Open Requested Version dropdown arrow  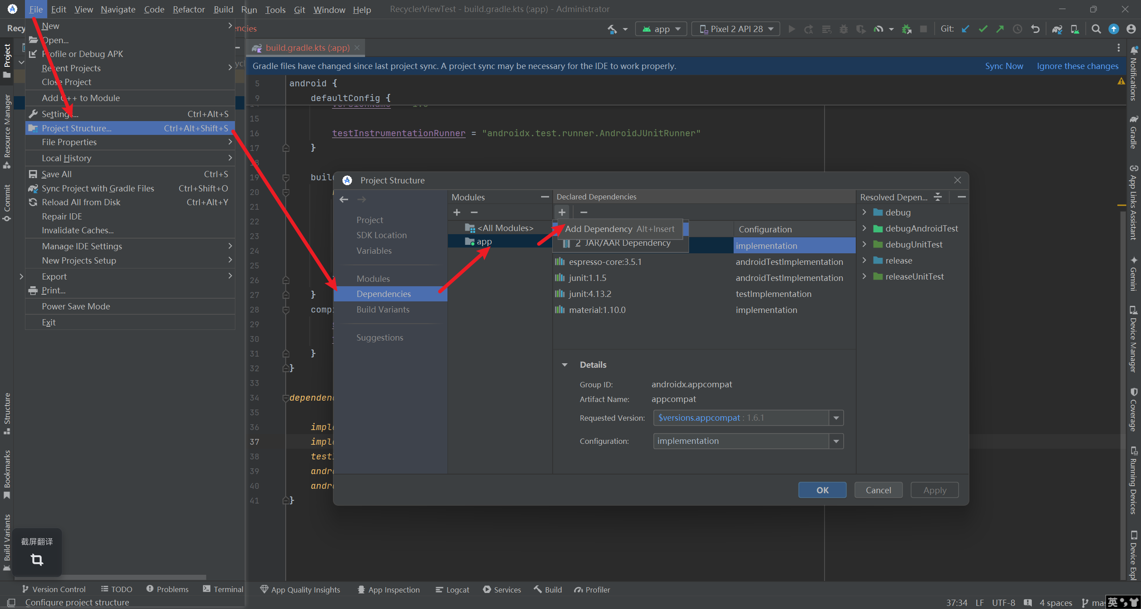tap(836, 418)
